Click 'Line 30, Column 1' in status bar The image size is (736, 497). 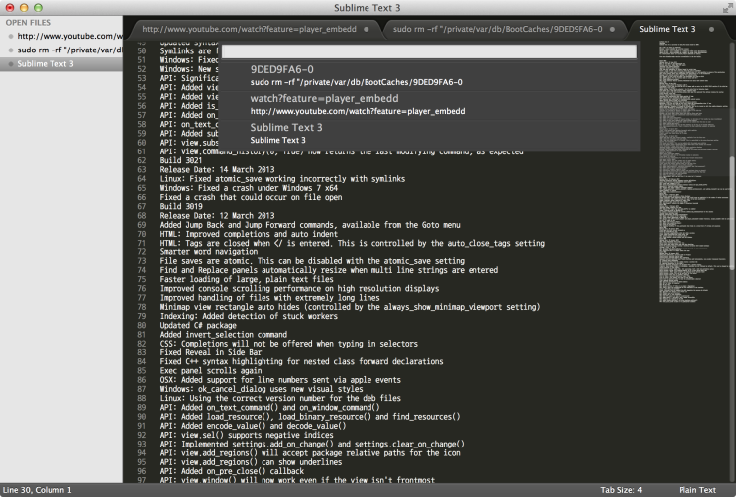37,490
